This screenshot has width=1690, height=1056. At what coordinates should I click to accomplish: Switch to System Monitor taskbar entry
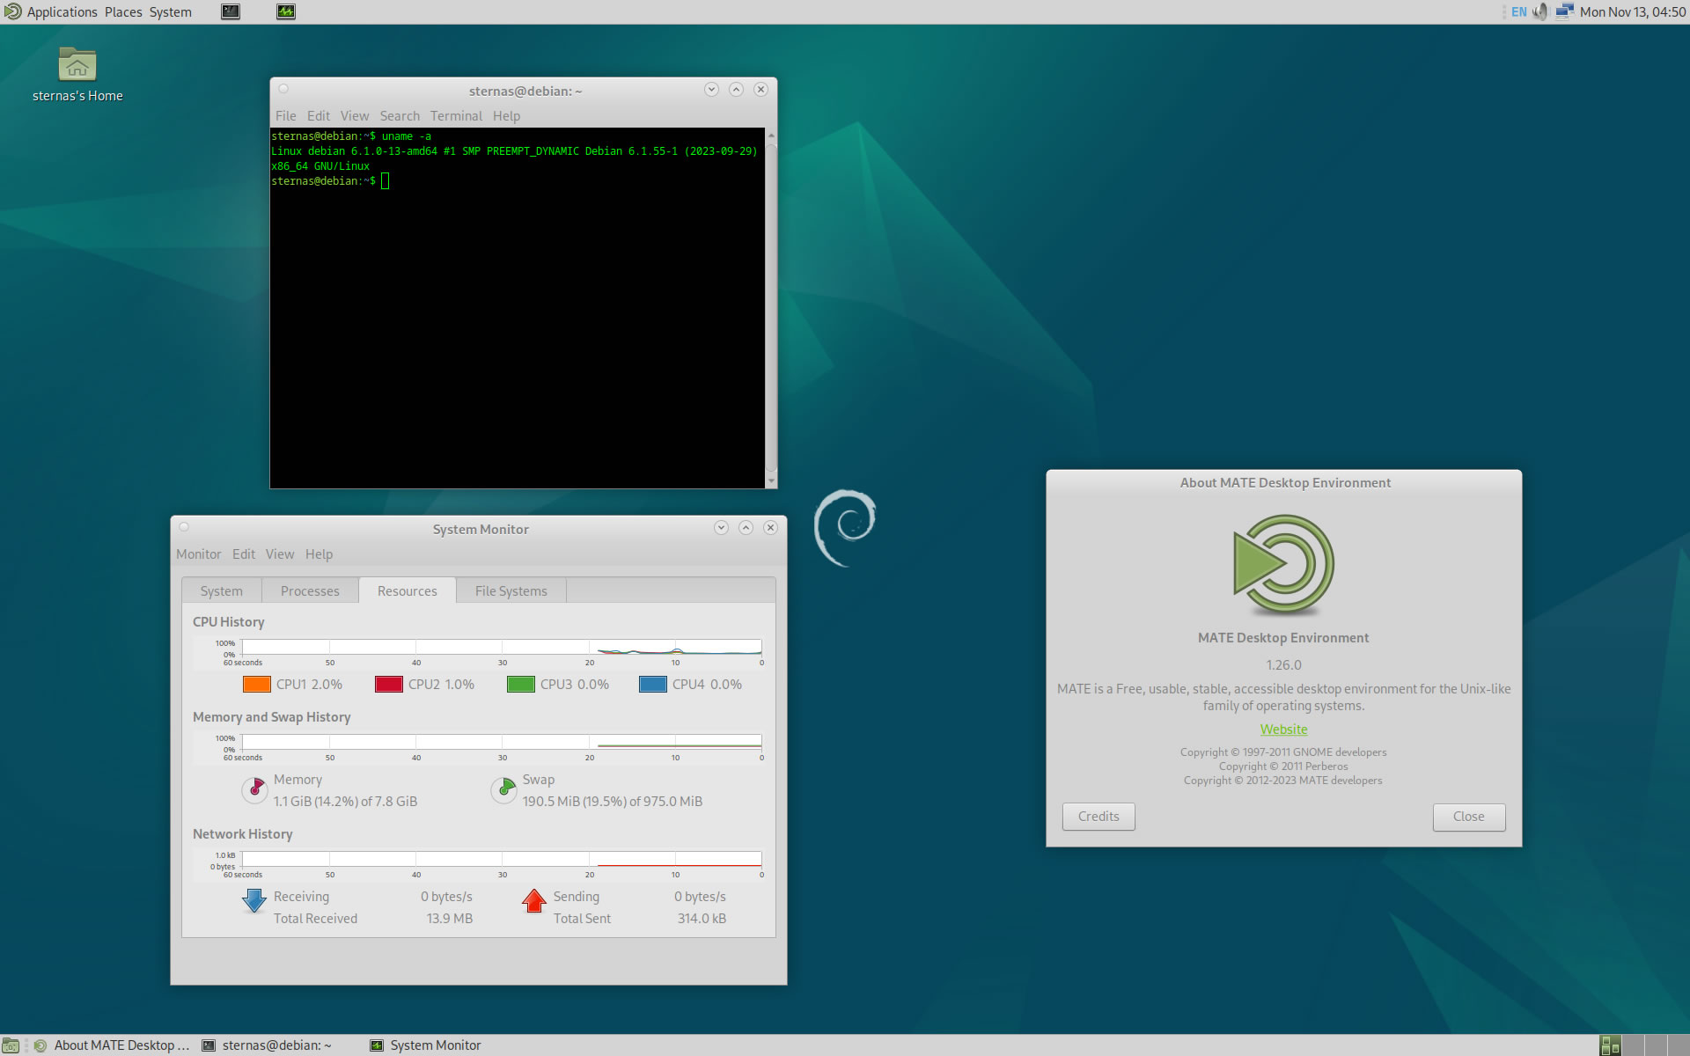[x=427, y=1045]
